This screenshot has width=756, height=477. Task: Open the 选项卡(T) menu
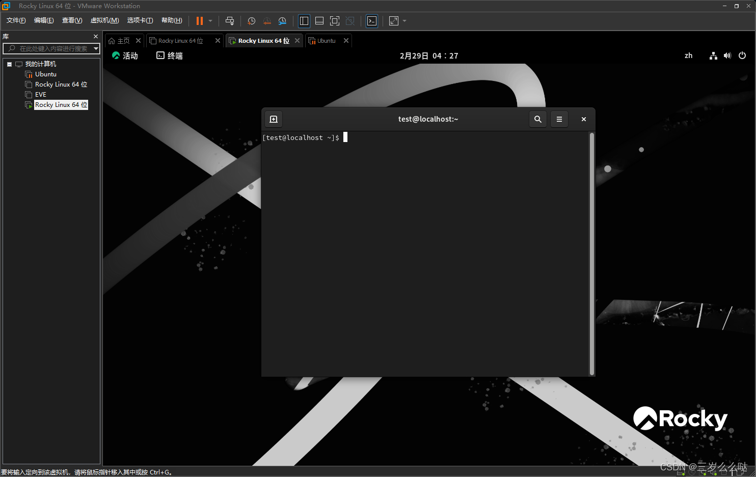pyautogui.click(x=140, y=20)
